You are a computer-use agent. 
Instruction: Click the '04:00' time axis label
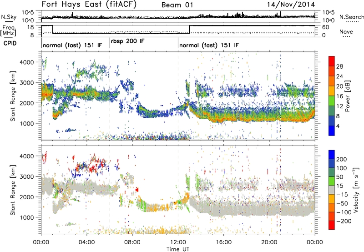click(x=87, y=242)
